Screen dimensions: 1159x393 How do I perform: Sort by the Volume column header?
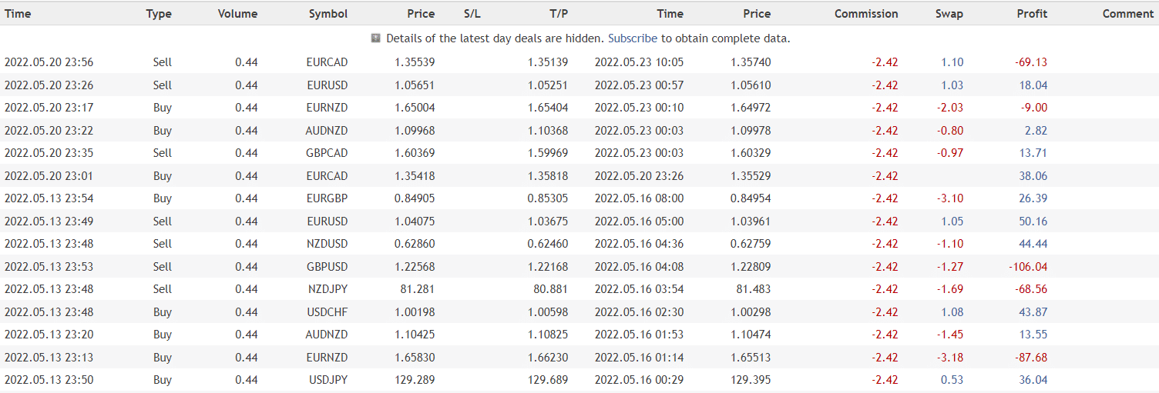click(x=238, y=14)
